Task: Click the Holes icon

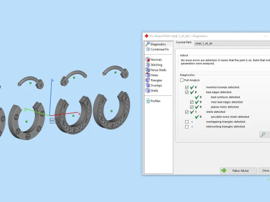Action: click(147, 75)
